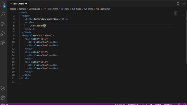Viewport: 187px width, 105px height.
Task: Click the closing </head> tag
Action: coord(27,32)
